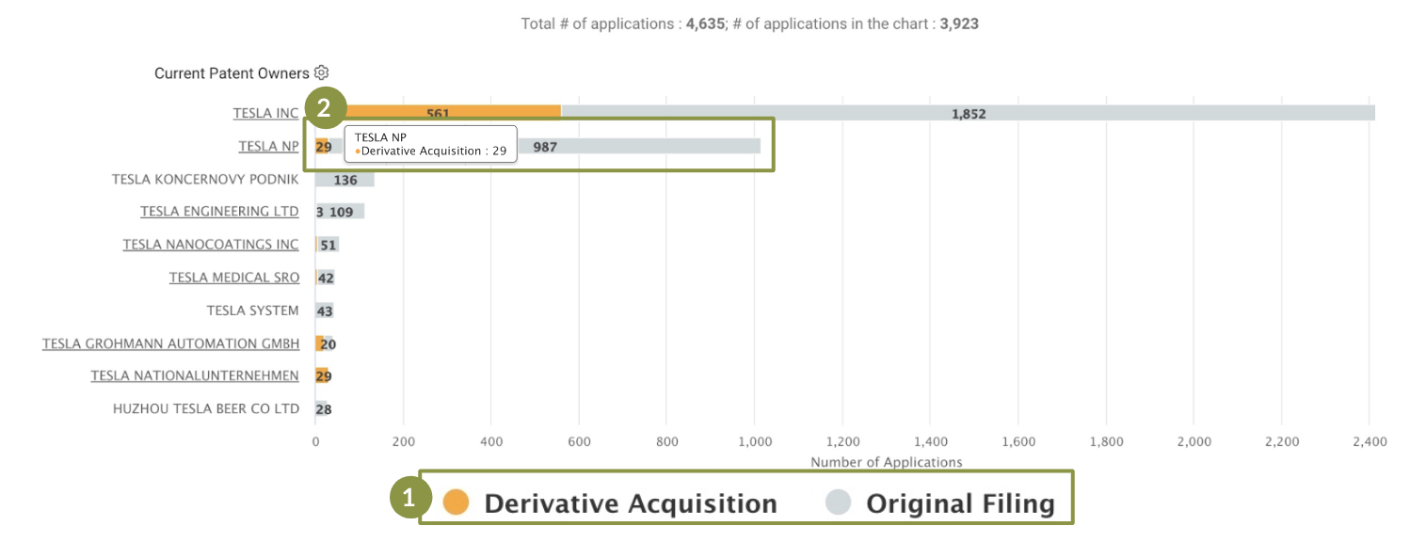The image size is (1410, 542).
Task: Open the TESLA INC owner link
Action: 265,113
